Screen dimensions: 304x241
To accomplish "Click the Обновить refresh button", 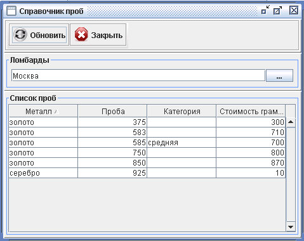I will point(39,35).
